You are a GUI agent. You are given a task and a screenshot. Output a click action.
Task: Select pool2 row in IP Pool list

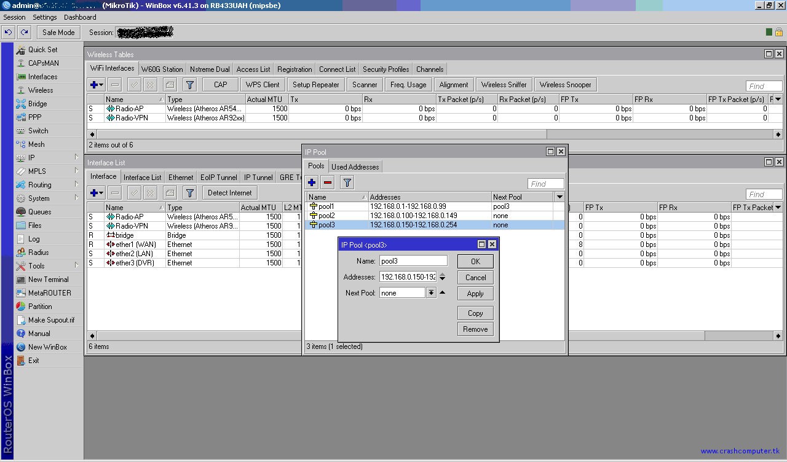coord(435,216)
